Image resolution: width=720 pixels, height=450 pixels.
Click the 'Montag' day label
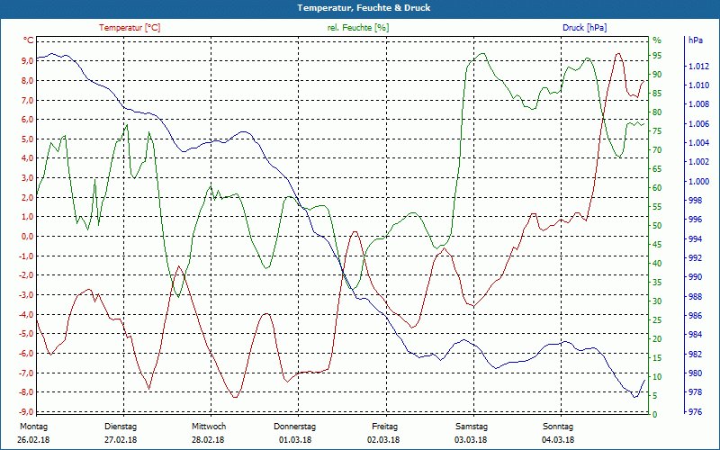coord(34,427)
